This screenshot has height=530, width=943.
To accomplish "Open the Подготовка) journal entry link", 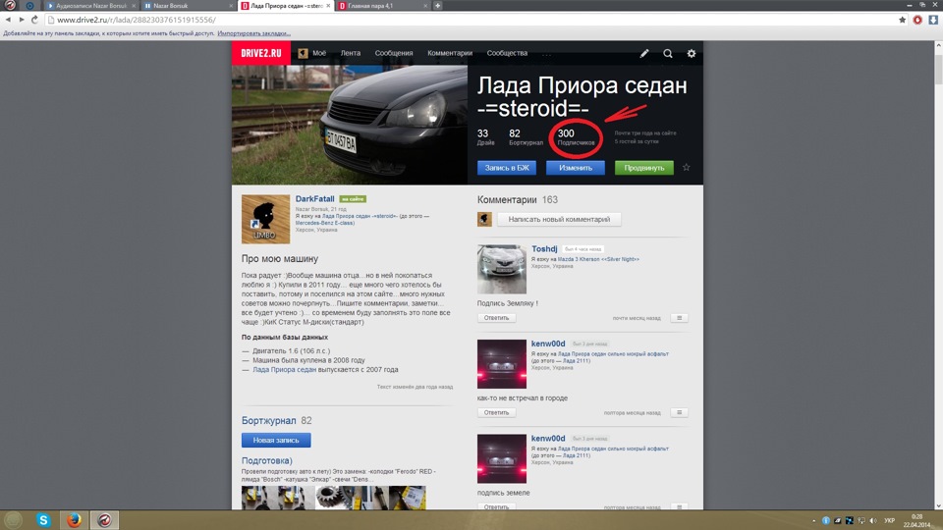I will [267, 461].
